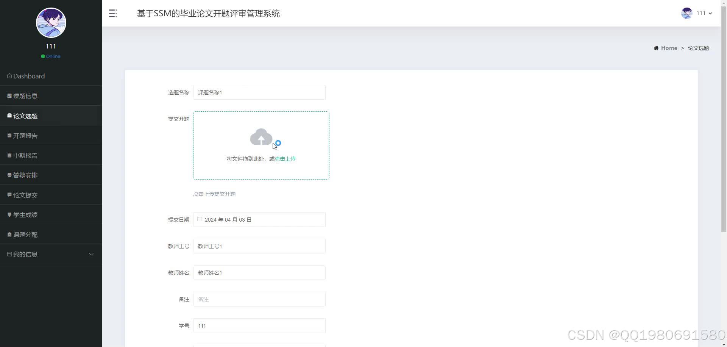Click the 论文选题 breadcrumb link

(x=698, y=48)
